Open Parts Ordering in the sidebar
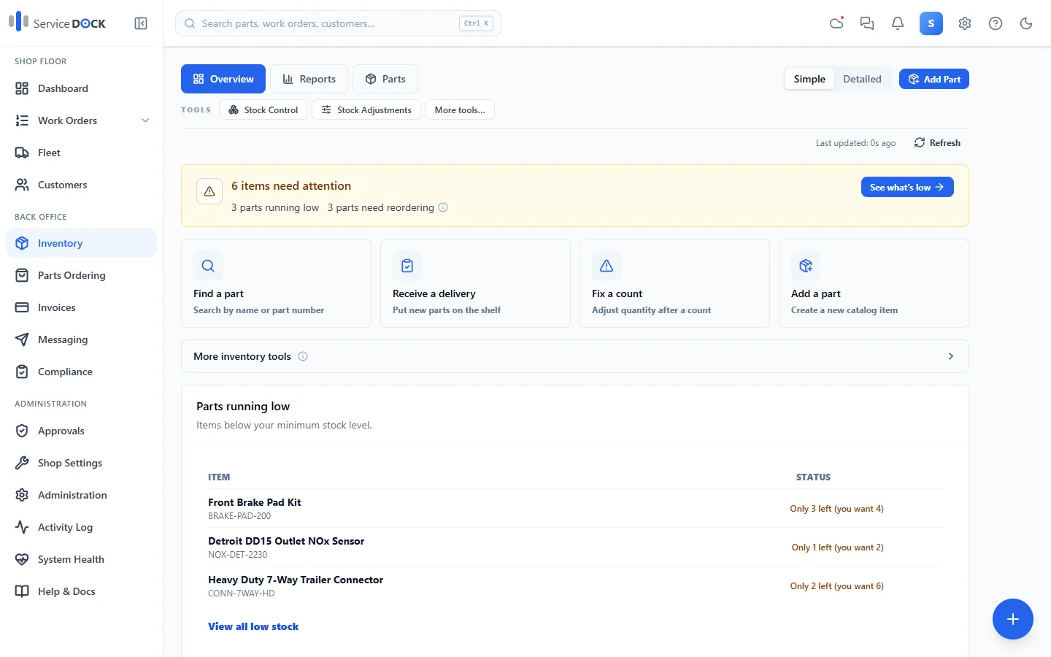Viewport: 1051px width, 657px height. pos(81,275)
